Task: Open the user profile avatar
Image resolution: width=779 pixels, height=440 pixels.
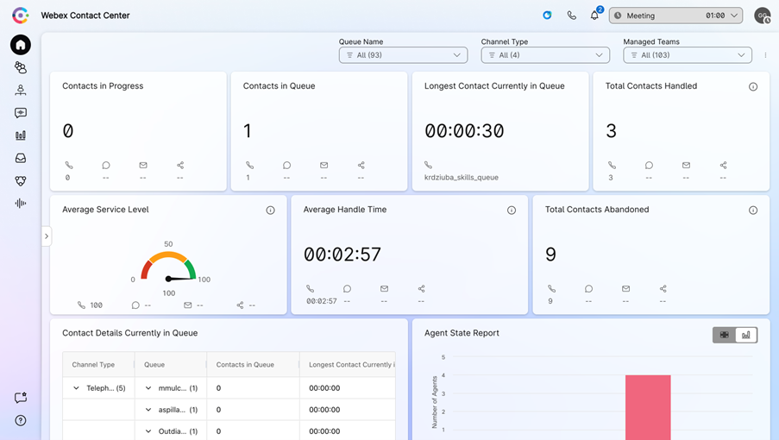Action: click(x=762, y=16)
